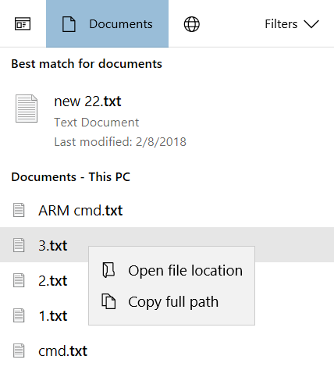
Task: Click the Filters chevron arrow
Action: (x=311, y=24)
